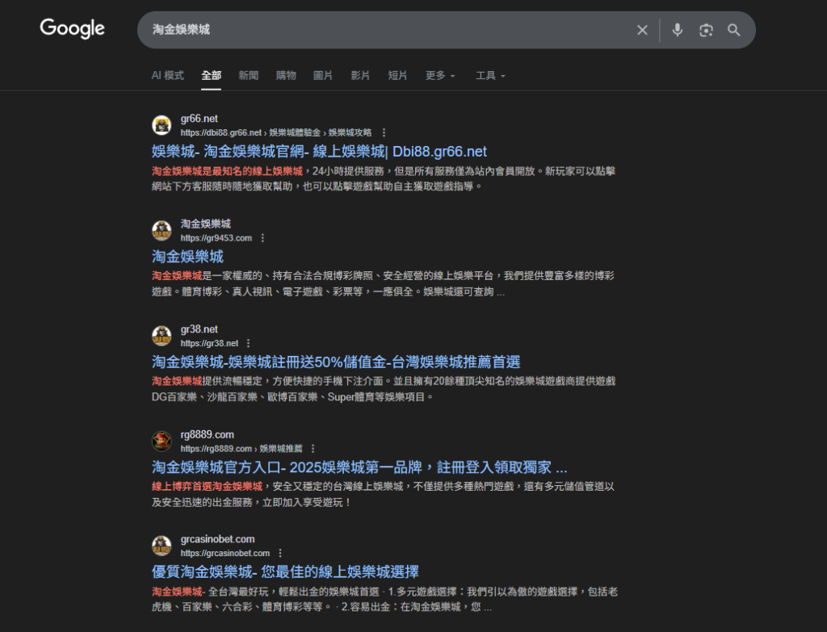
Task: Click the gr66.net site name
Action: (x=199, y=119)
